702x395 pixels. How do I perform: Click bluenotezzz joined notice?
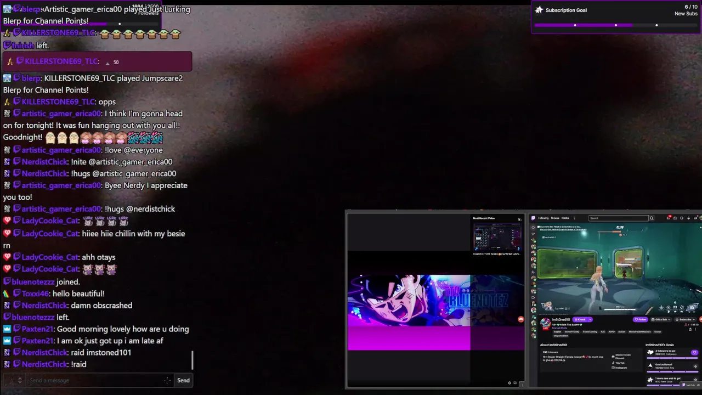tap(42, 281)
